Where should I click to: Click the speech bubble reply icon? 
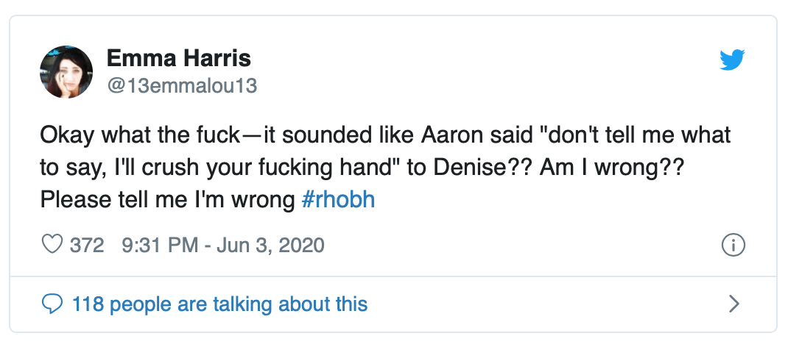[x=51, y=303]
